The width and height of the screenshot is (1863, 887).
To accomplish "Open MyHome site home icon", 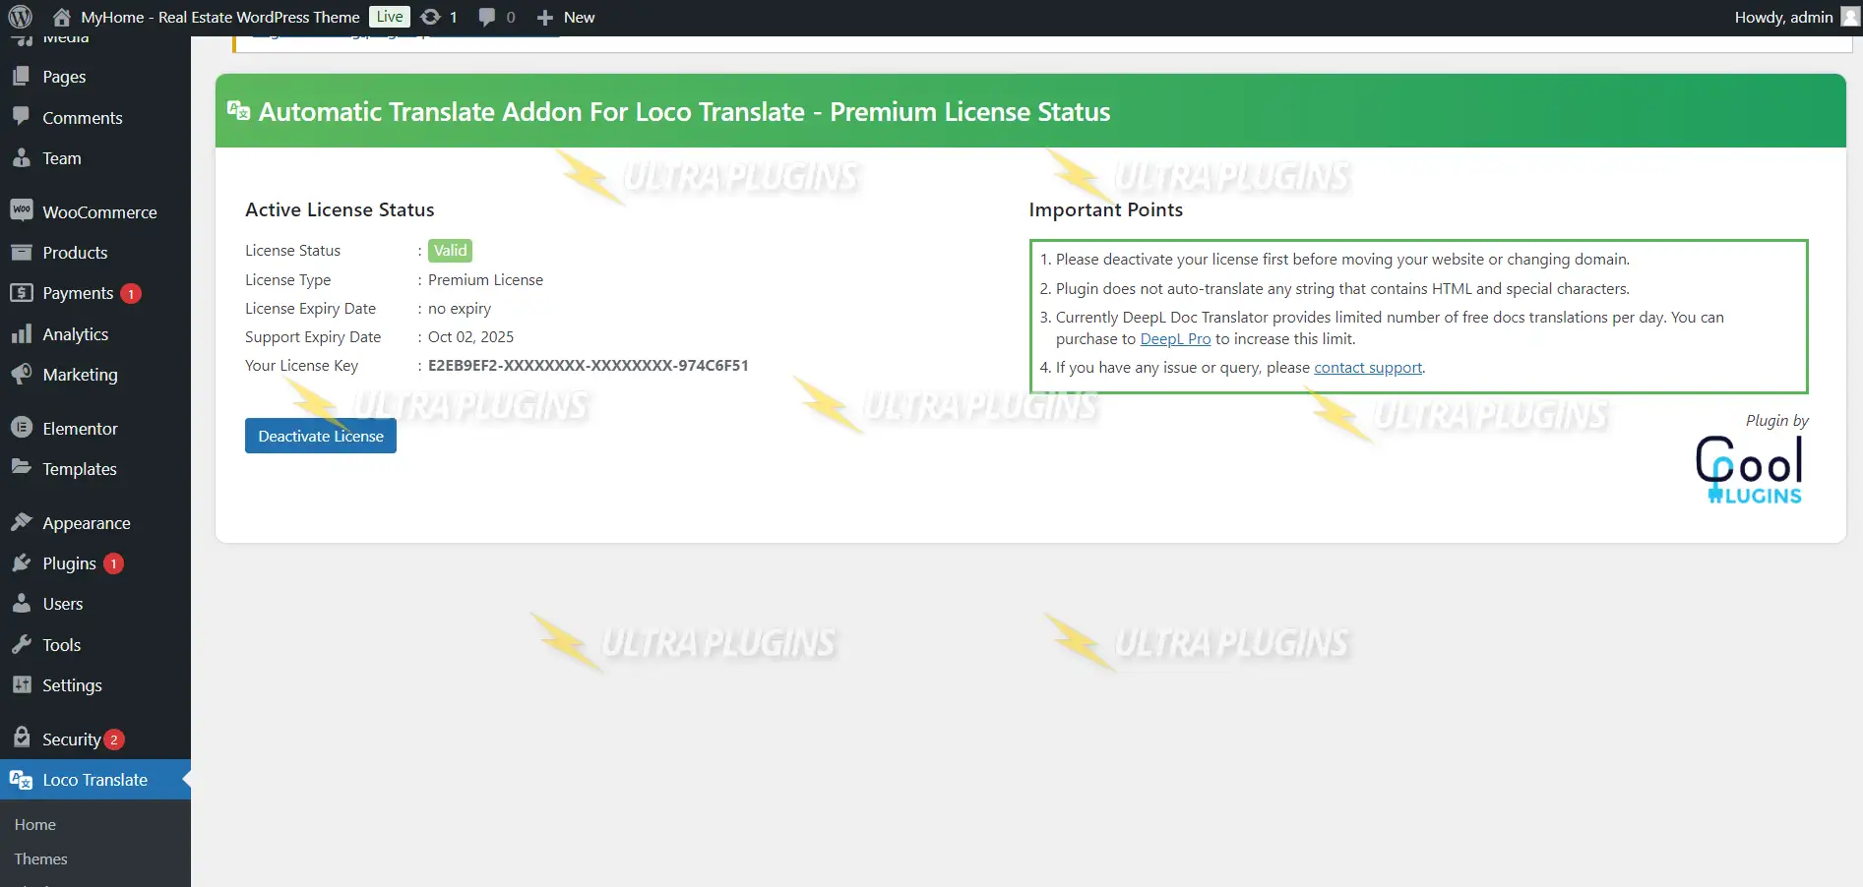I will [62, 17].
